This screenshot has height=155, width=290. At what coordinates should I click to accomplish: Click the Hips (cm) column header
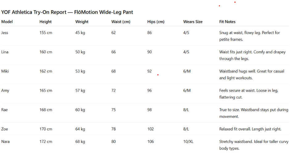[156, 22]
